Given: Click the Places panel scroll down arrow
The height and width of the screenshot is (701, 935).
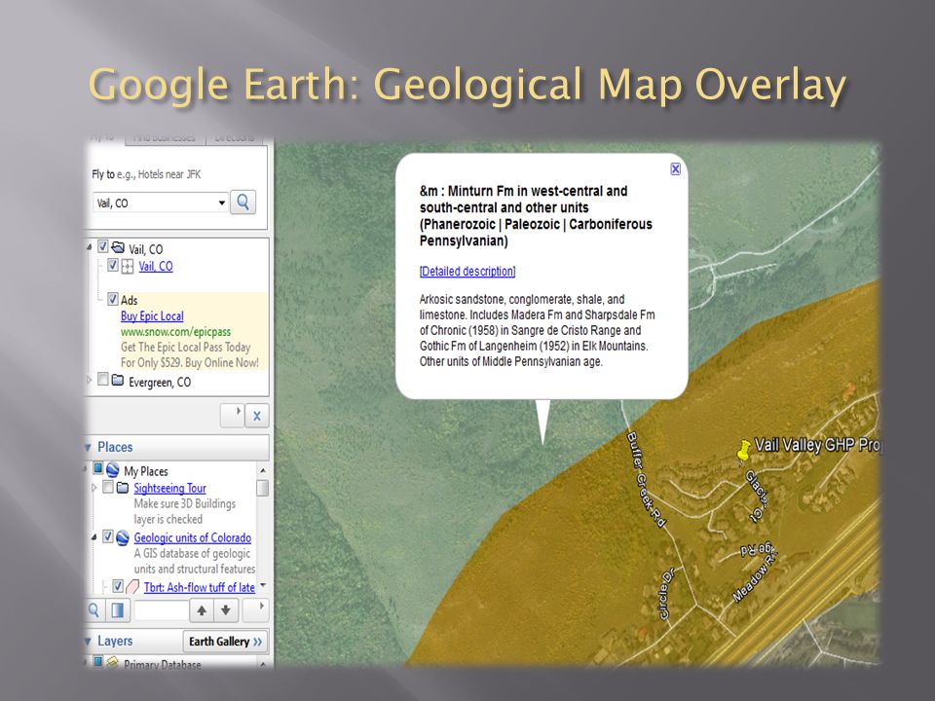Looking at the screenshot, I should coord(262,585).
